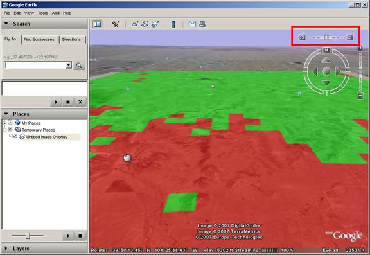Screen dimensions: 370x255
Task: Click the Add Polygon toolbar icon
Action: tap(135, 24)
